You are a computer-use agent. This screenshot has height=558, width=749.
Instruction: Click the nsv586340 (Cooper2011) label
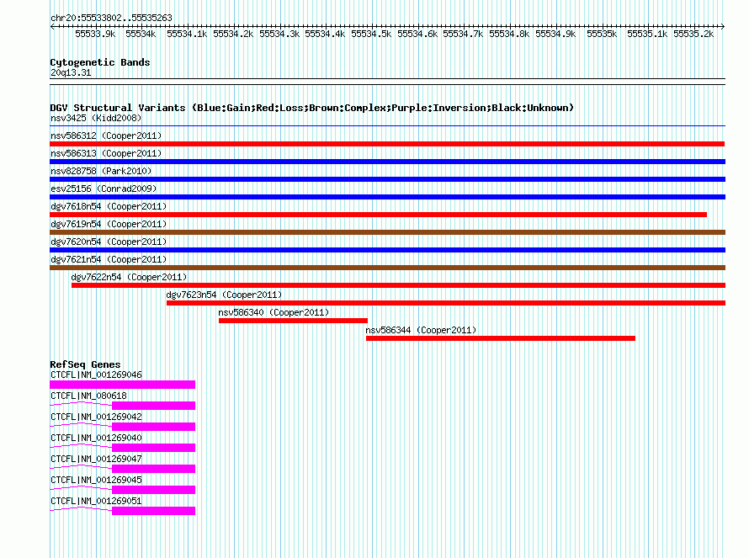click(274, 312)
